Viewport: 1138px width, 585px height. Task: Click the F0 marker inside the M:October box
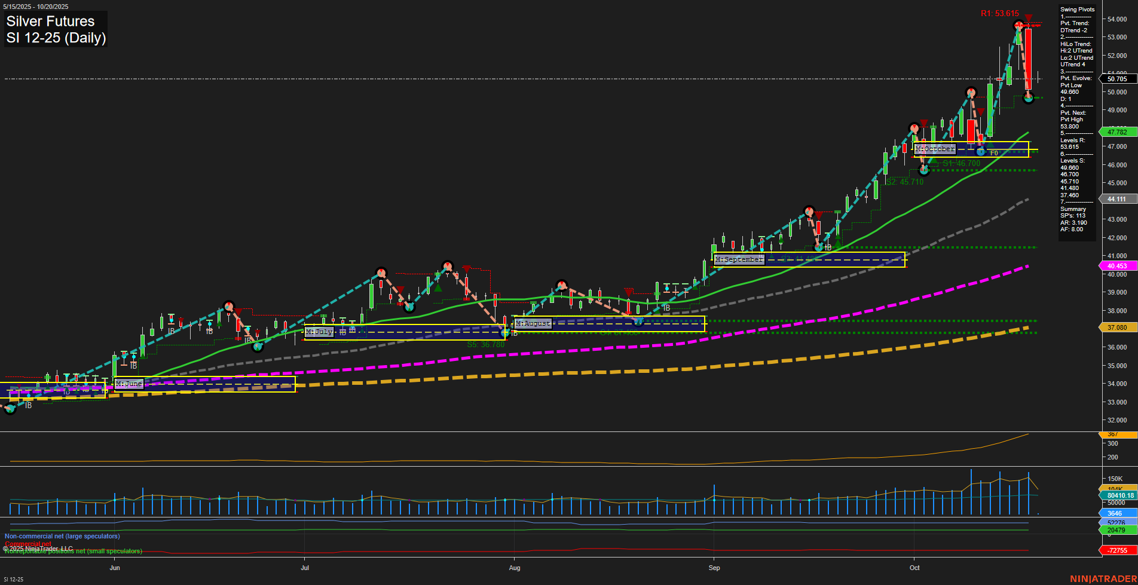click(994, 153)
